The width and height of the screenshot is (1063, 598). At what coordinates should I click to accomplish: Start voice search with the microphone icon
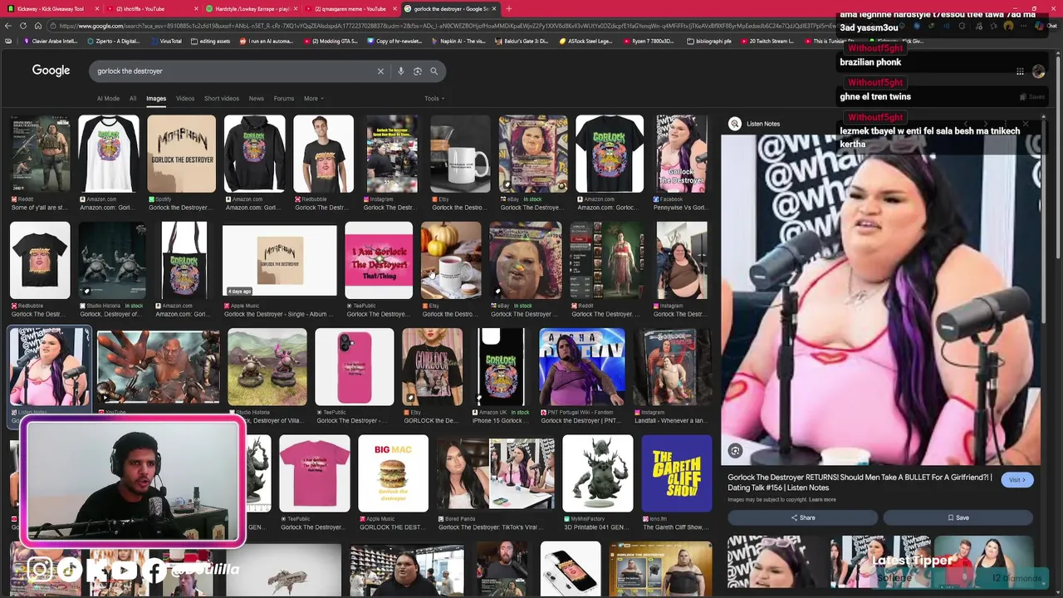(400, 71)
